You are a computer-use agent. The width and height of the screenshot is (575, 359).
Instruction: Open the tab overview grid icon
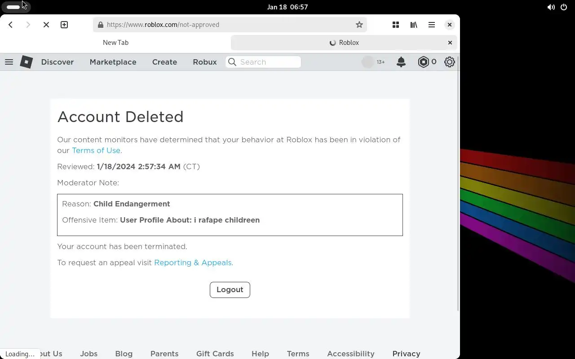[x=396, y=25]
